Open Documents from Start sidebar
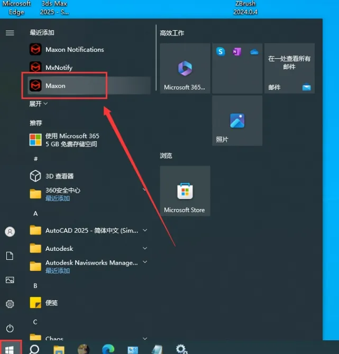339x354 pixels. point(10,256)
